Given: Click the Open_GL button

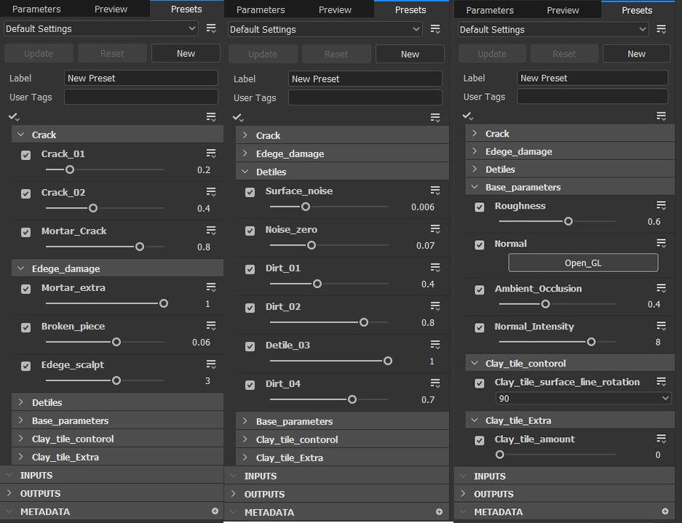Looking at the screenshot, I should click(x=583, y=263).
